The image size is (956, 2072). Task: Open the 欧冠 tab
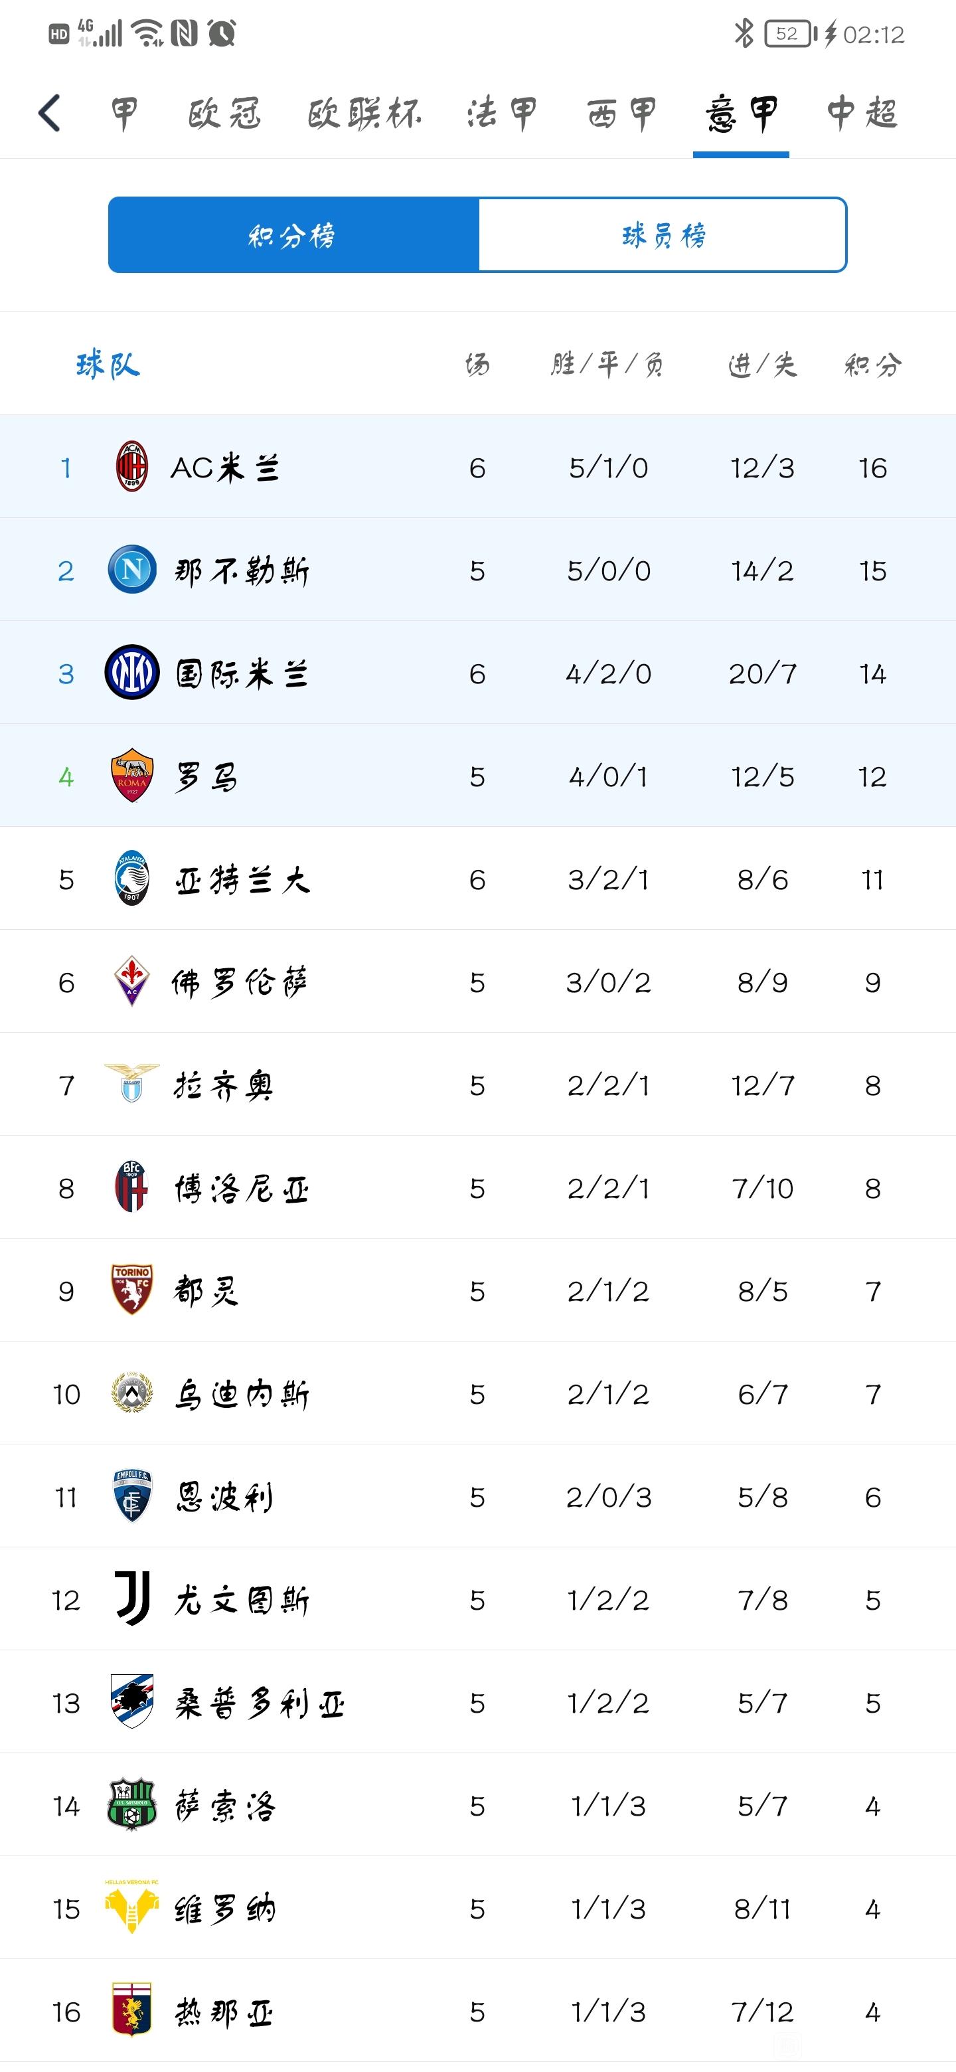(224, 114)
